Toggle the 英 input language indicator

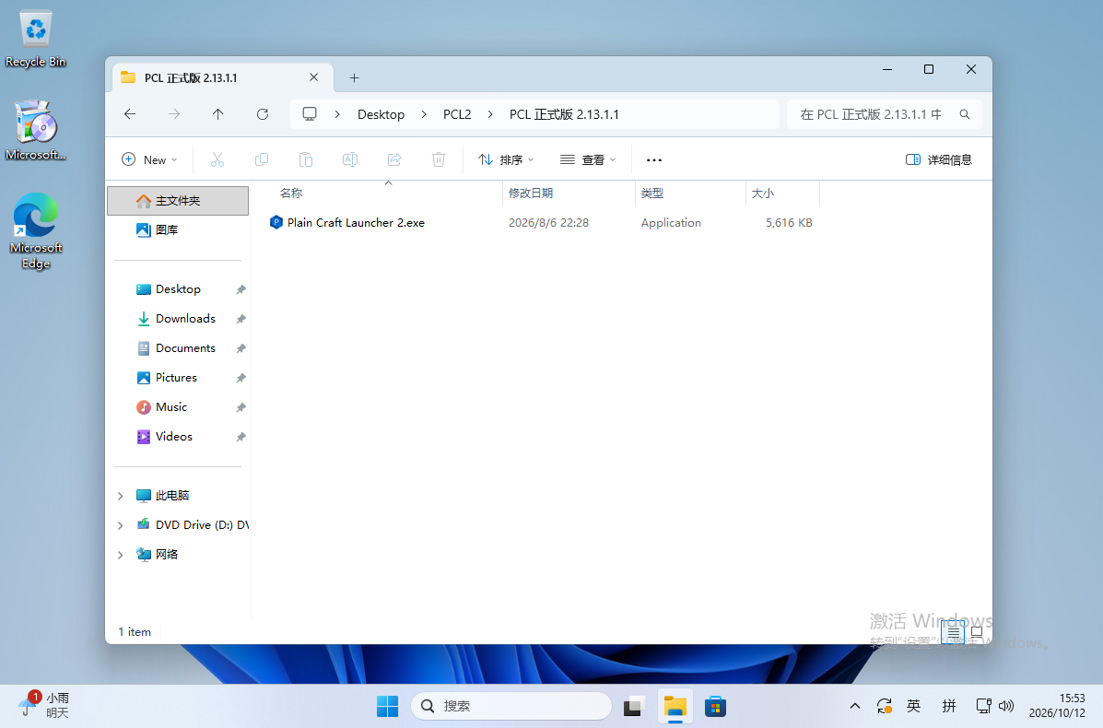[914, 706]
